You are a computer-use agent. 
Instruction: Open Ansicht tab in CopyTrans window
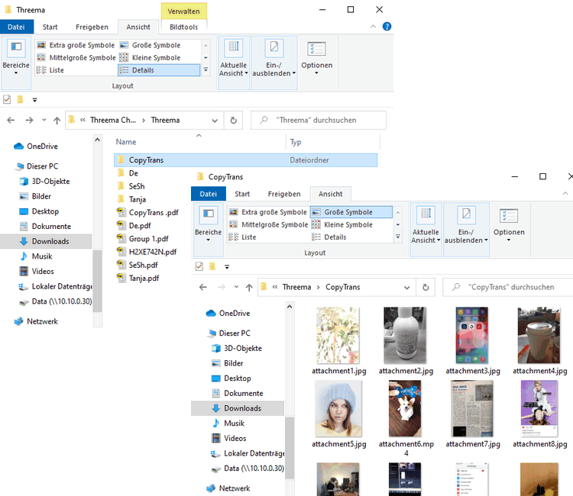[x=330, y=194]
